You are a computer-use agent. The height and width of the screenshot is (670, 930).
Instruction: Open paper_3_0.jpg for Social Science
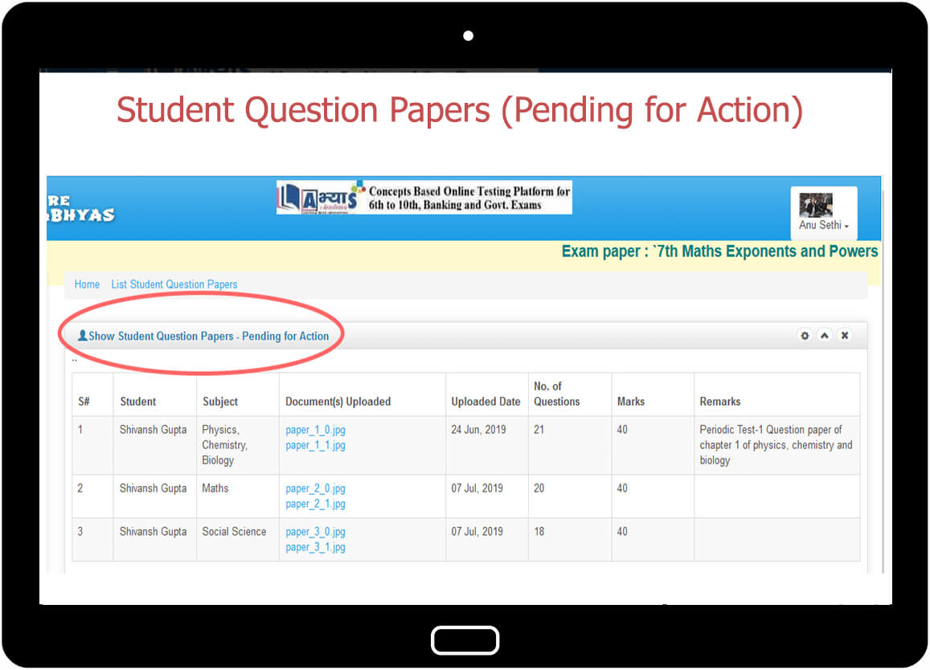(x=315, y=532)
